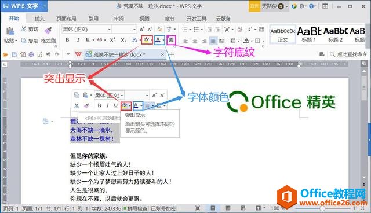Expand borders dropdown arrow

pyautogui.click(x=263, y=41)
